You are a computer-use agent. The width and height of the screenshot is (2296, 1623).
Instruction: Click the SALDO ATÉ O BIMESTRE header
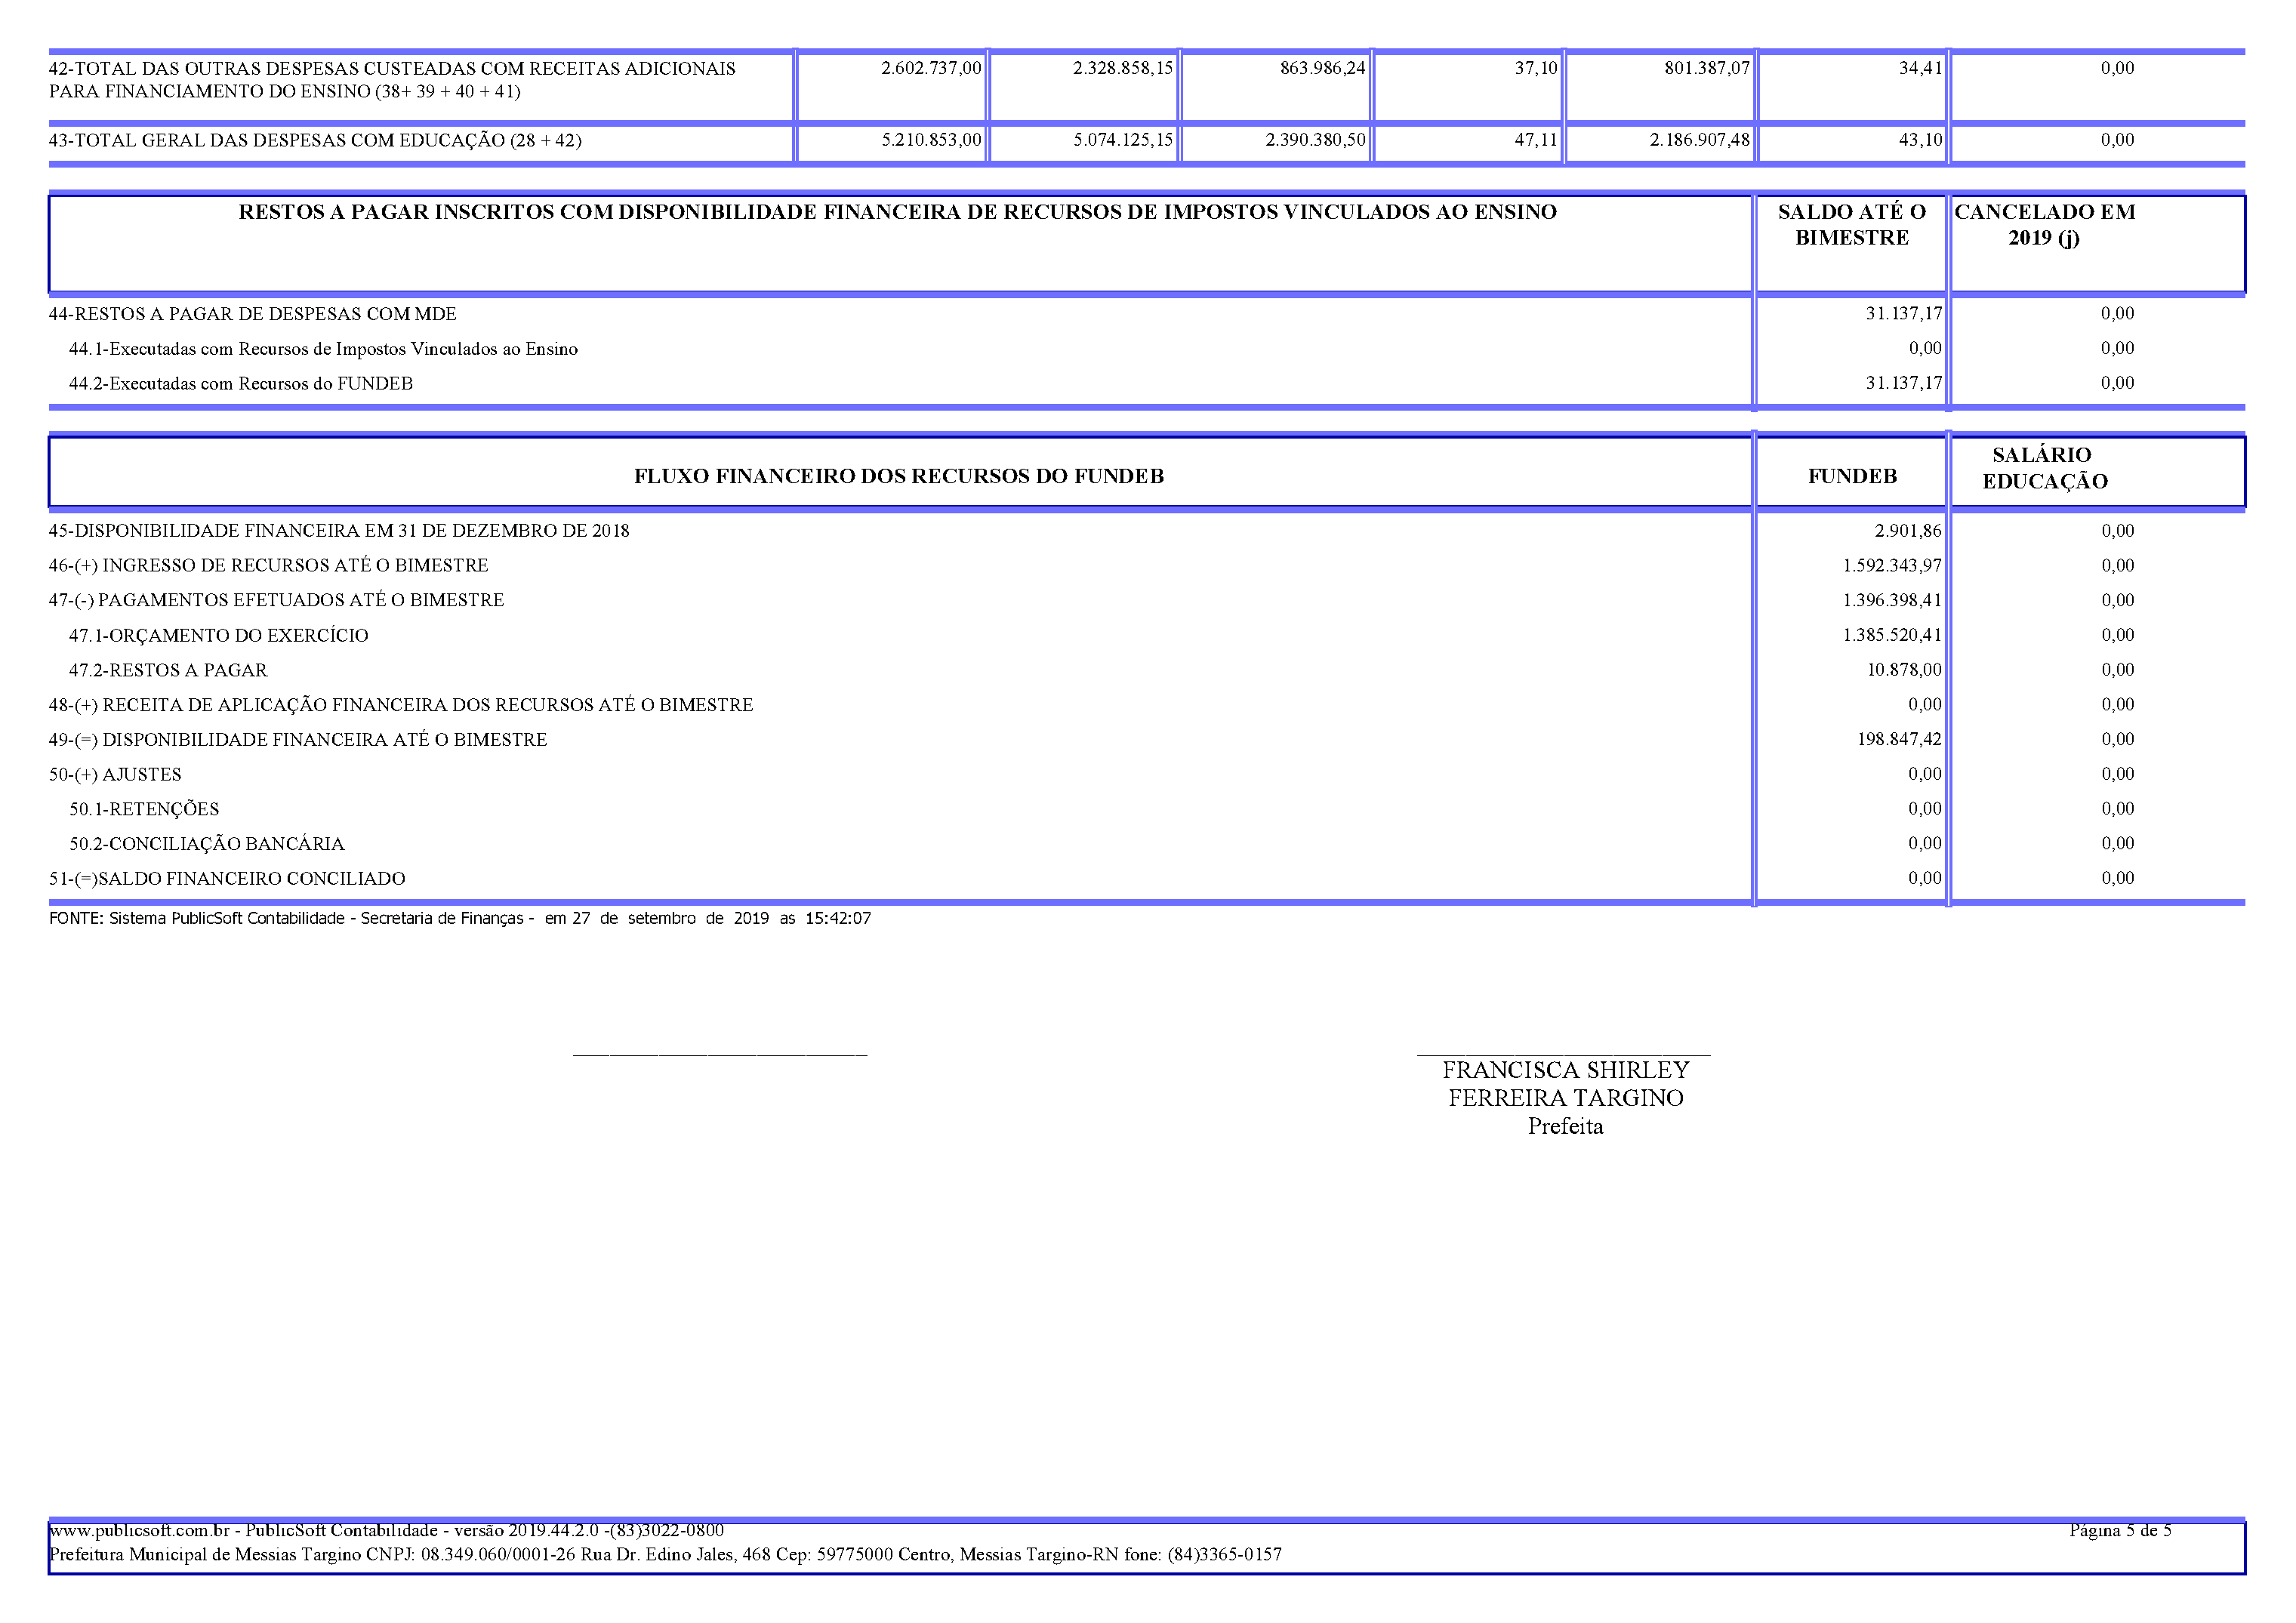[x=1851, y=225]
